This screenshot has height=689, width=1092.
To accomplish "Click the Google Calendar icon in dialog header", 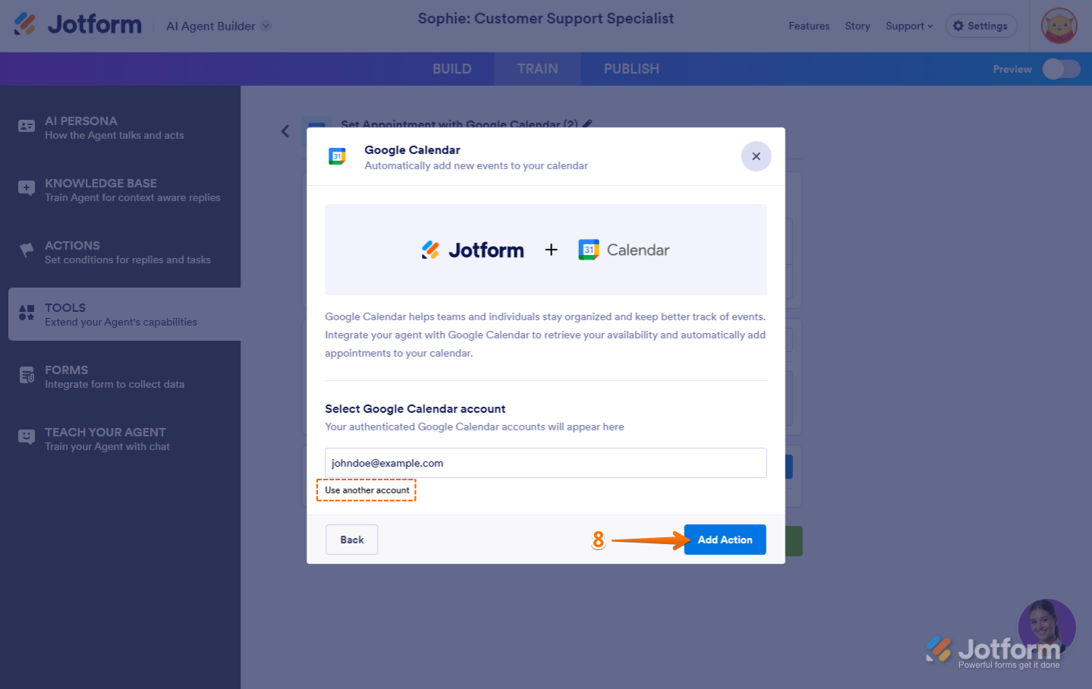I will 337,156.
